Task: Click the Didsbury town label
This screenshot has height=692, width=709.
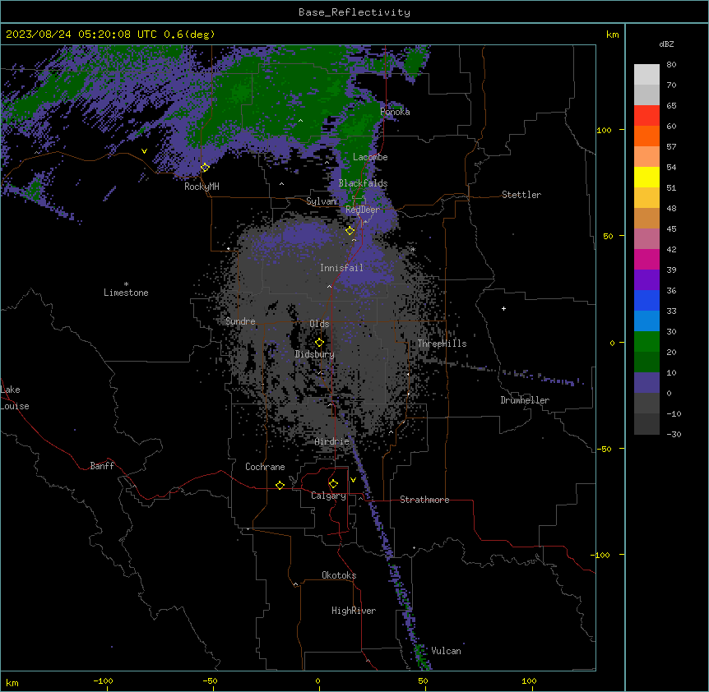Action: click(x=315, y=354)
